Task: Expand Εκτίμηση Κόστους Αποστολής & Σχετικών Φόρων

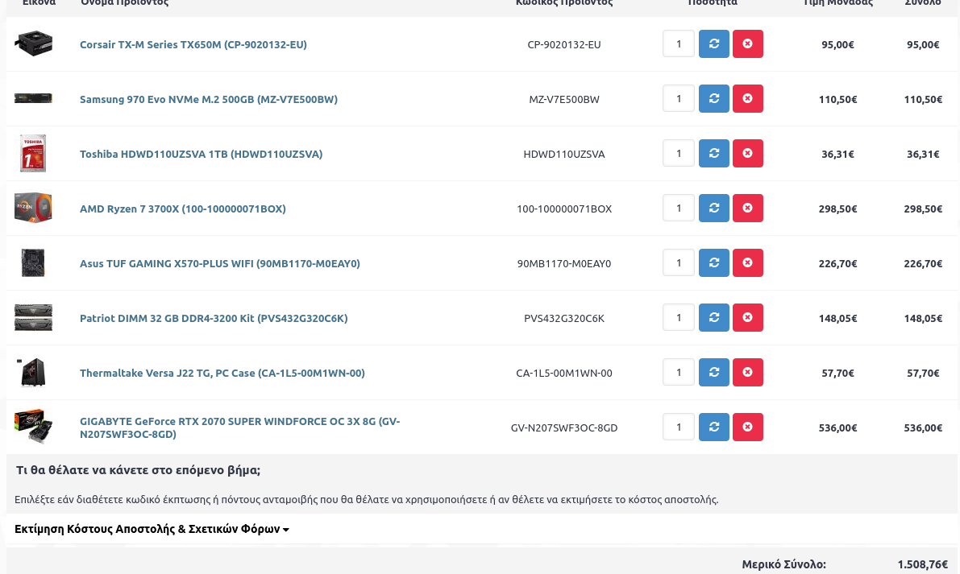Action: click(x=152, y=529)
